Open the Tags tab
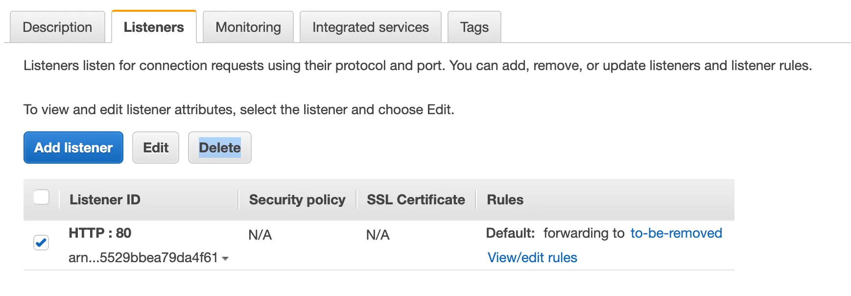851x296 pixels. point(474,27)
